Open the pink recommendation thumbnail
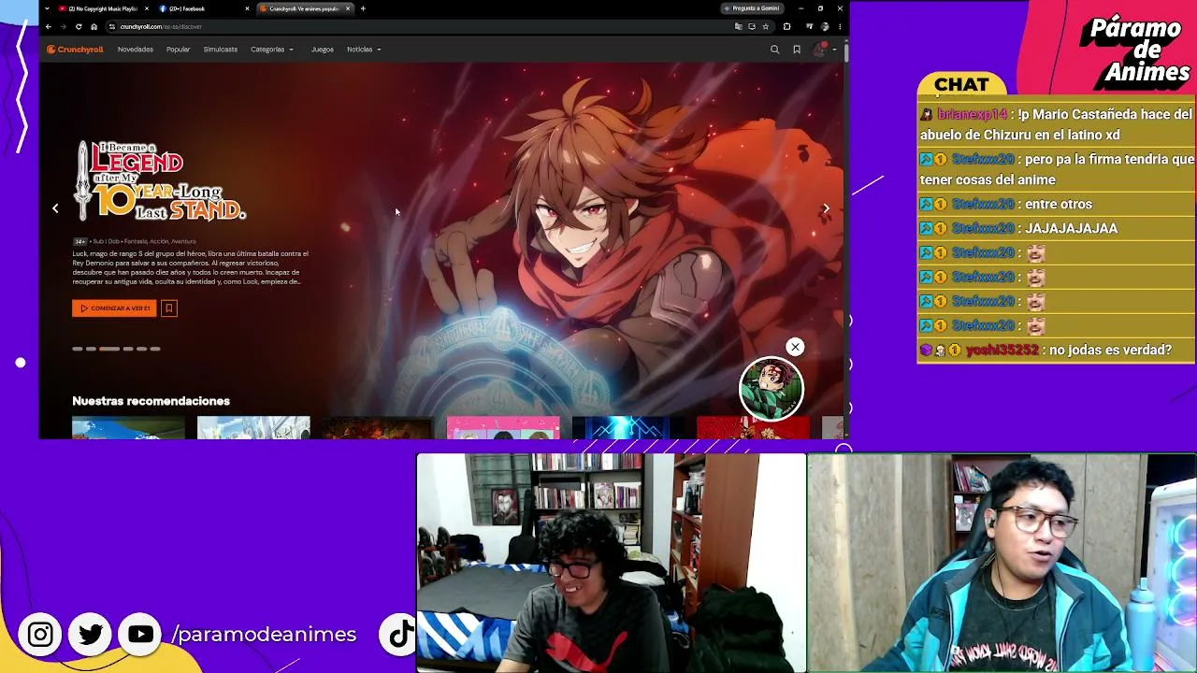 (x=503, y=427)
